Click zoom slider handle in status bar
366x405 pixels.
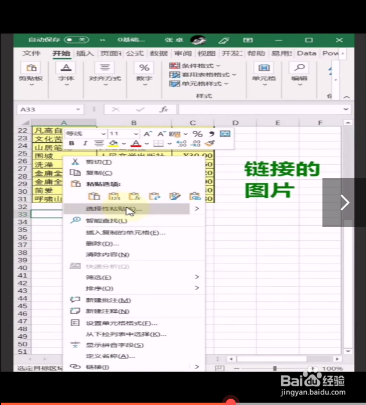275,368
